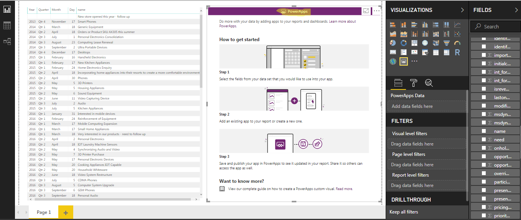The height and width of the screenshot is (220, 521).
Task: Select the Stacked column chart visualization
Action: [x=403, y=25]
